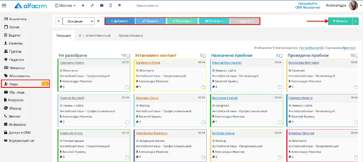Open the Основная funnel select
The image size is (363, 162).
pos(79,21)
